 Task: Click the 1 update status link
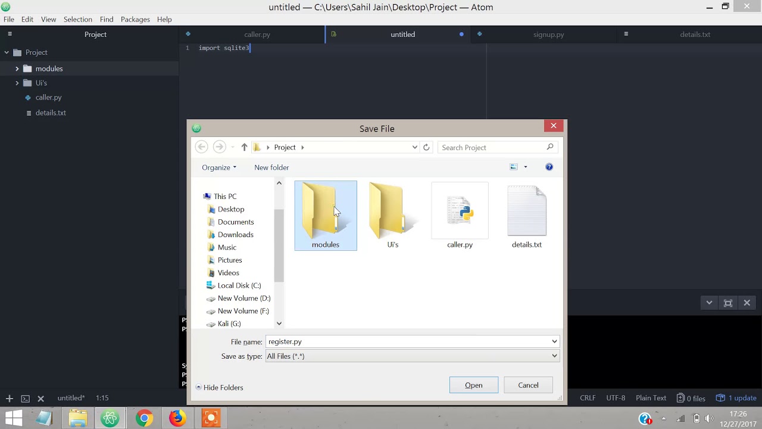pos(736,398)
